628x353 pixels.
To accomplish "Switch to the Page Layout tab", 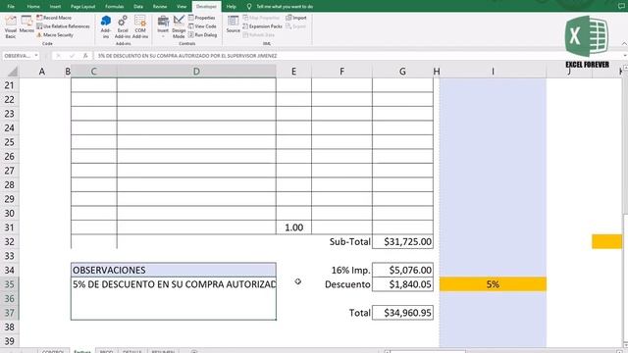I will click(x=82, y=7).
